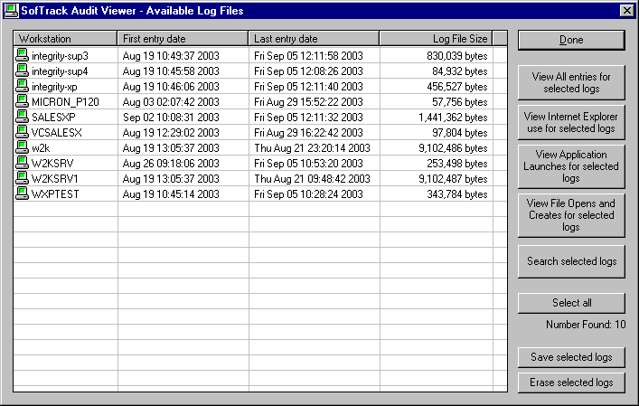
Task: Click the Erase selected logs button
Action: (571, 382)
